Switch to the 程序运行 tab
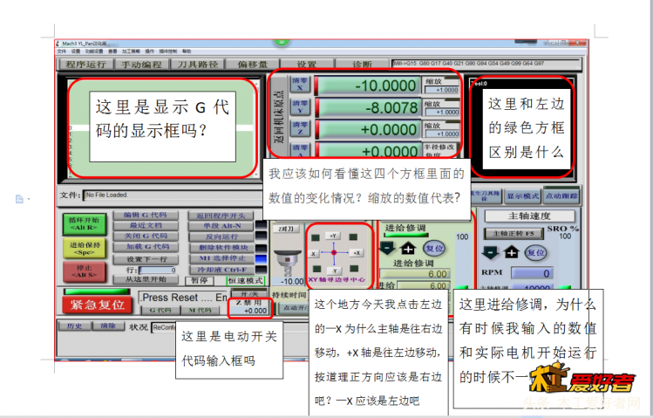Viewport: 653px width, 418px height. pyautogui.click(x=85, y=65)
